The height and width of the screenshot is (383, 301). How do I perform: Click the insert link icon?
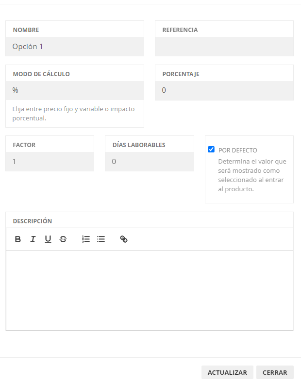click(x=124, y=239)
